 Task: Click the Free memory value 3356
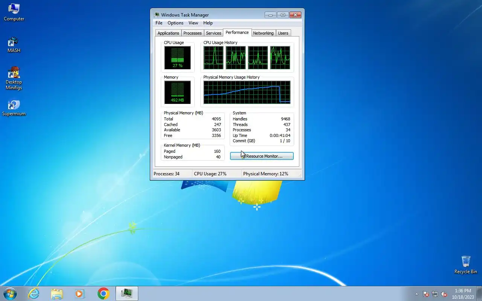point(216,135)
